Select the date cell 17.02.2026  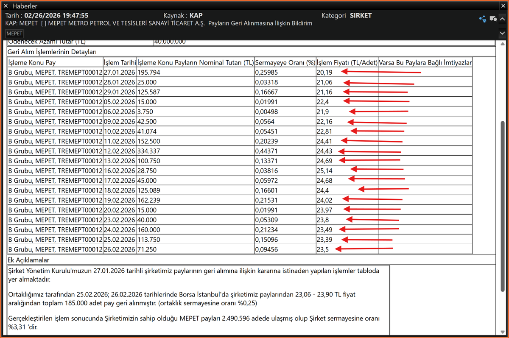point(120,181)
